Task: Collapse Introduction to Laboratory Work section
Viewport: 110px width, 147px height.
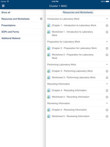Action: click(x=107, y=19)
